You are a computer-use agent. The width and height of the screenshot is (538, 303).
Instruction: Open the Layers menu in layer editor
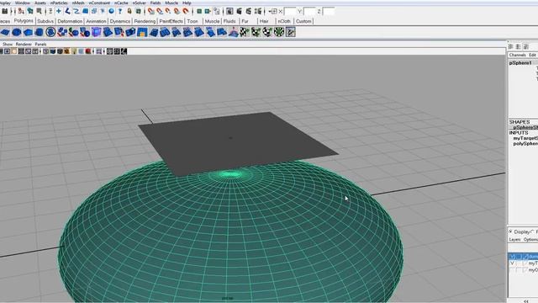(515, 239)
